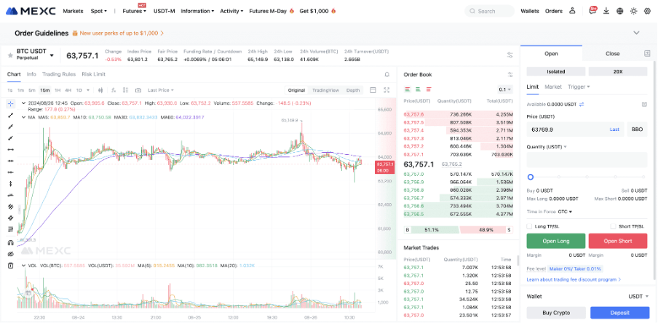Select the trend line drawing tool
This screenshot has width=658, height=323.
(x=10, y=115)
